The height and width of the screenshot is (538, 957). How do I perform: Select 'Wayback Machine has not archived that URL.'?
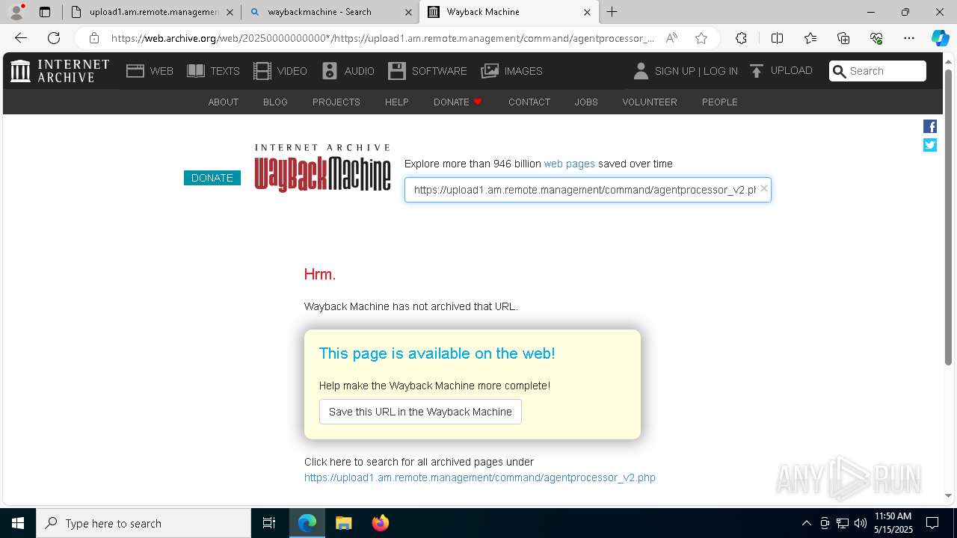[x=410, y=306]
